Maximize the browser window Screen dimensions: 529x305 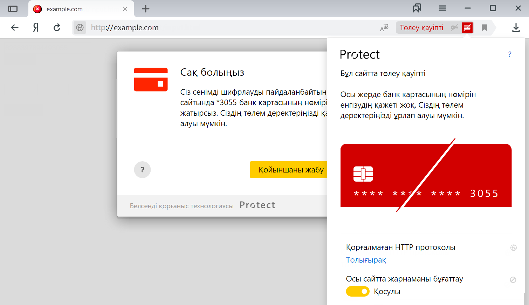493,8
